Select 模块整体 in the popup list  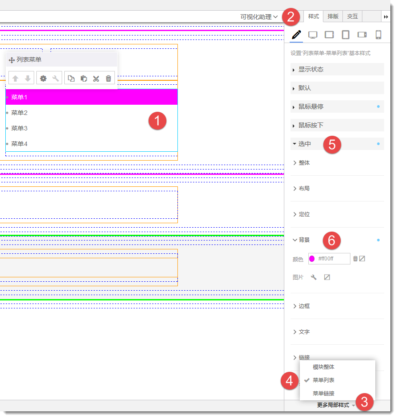pos(323,367)
